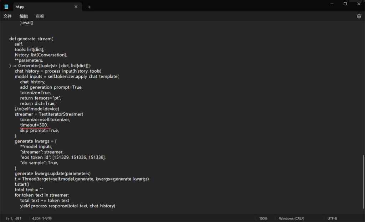
Task: Click the vertical scrollbar thumb
Action: [x=363, y=182]
